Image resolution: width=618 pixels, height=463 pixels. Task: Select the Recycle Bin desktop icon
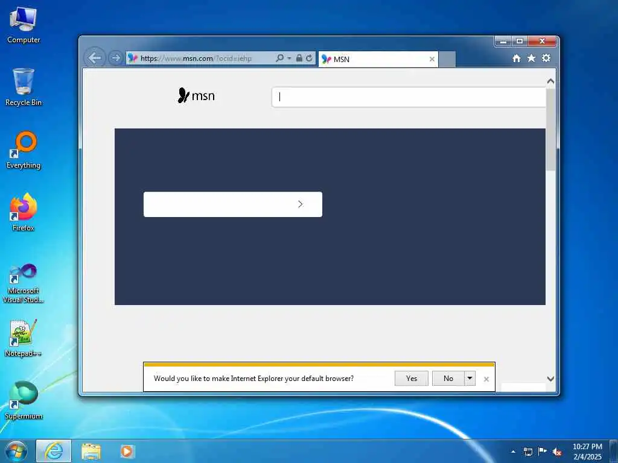pyautogui.click(x=24, y=87)
